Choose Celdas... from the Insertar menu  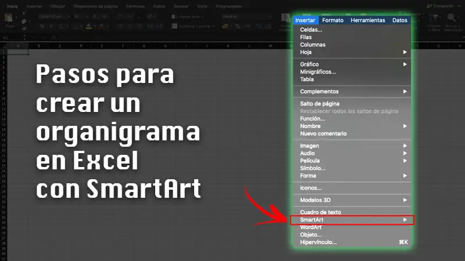pyautogui.click(x=311, y=30)
